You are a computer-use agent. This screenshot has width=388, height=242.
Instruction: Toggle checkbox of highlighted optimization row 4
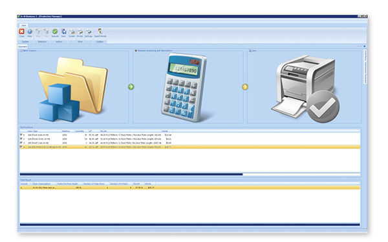pos(21,146)
